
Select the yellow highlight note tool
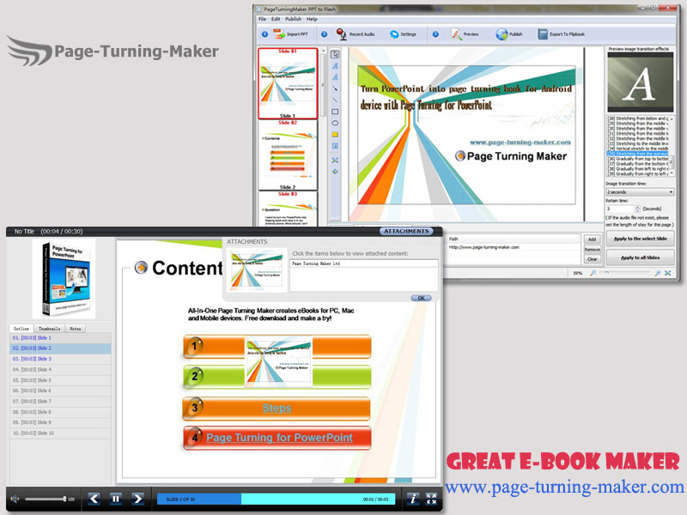335,135
